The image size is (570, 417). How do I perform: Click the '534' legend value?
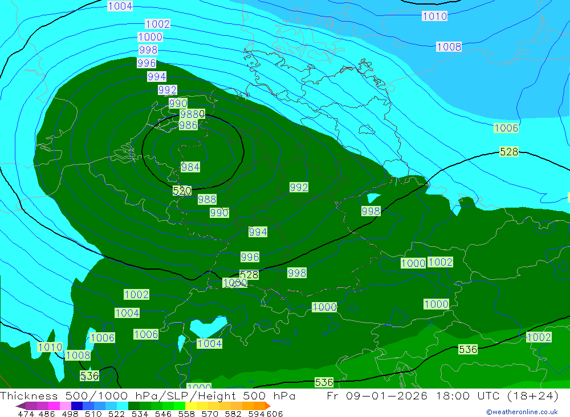point(140,414)
